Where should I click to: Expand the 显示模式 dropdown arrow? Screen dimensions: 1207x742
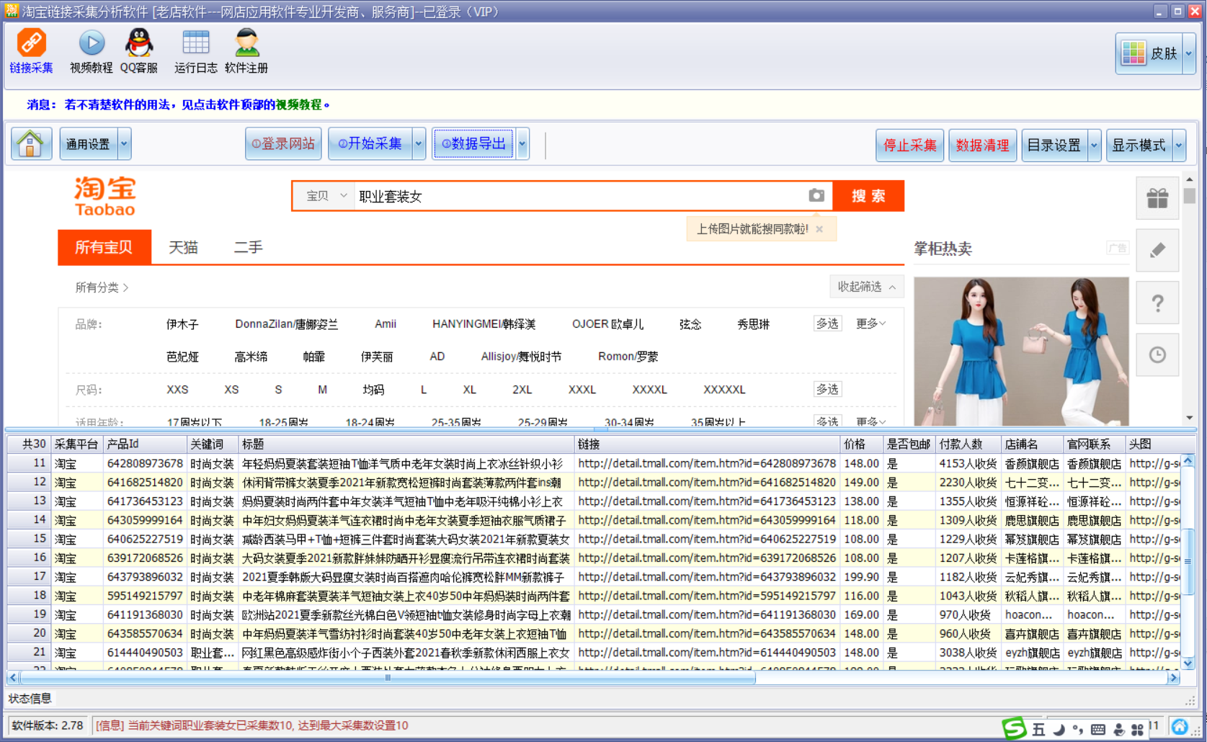(x=1180, y=144)
